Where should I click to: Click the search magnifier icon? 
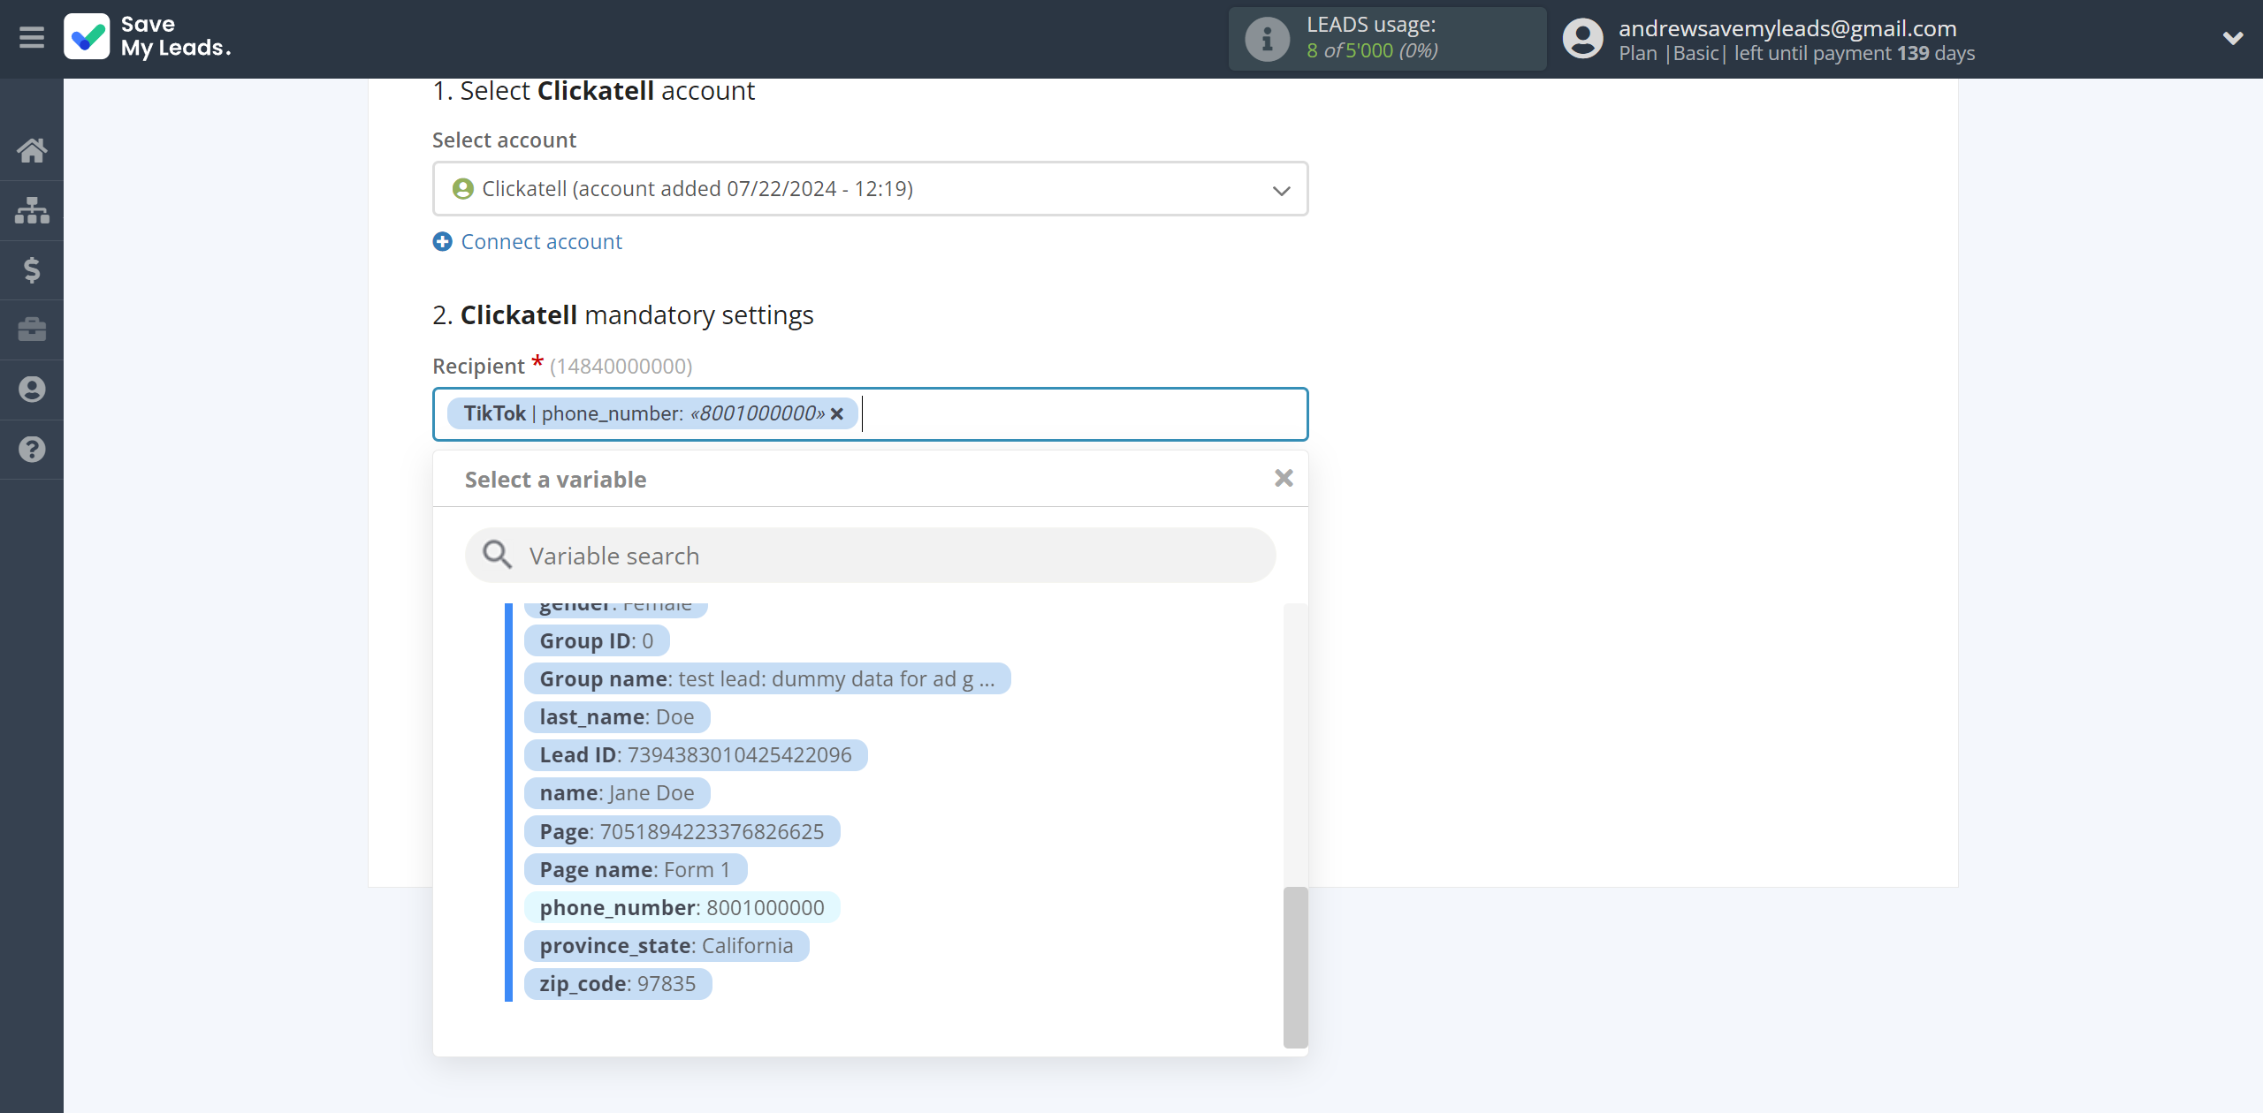[x=497, y=555]
